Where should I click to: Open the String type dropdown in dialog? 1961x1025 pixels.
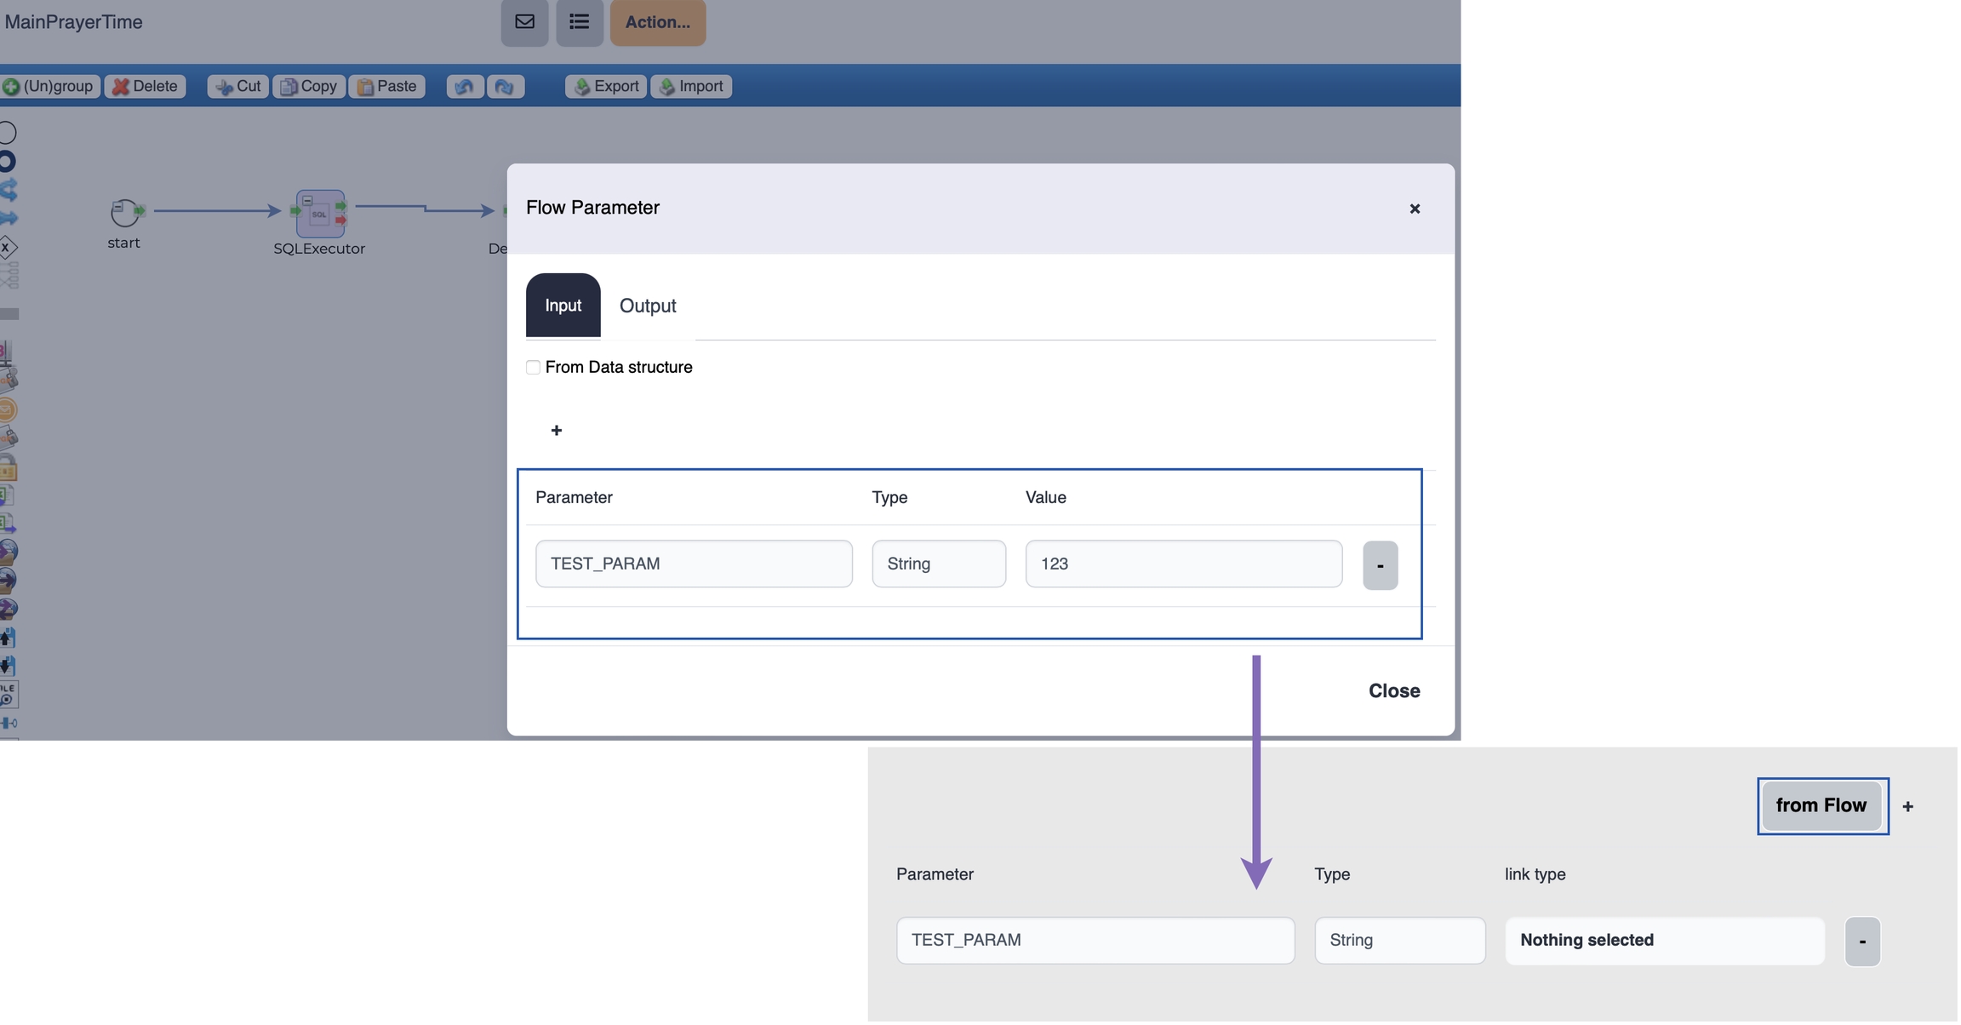[x=938, y=564]
